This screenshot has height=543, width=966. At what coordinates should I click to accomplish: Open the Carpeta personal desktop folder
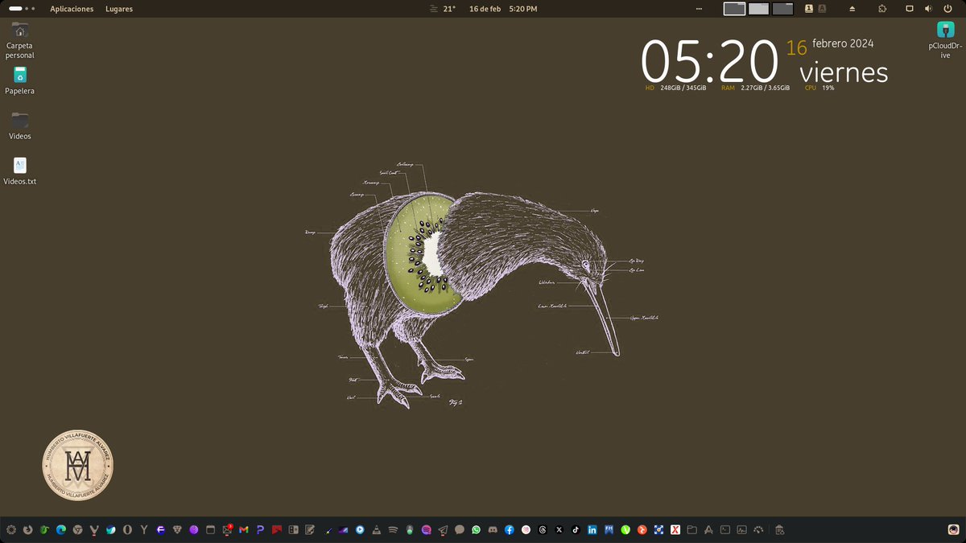coord(20,40)
